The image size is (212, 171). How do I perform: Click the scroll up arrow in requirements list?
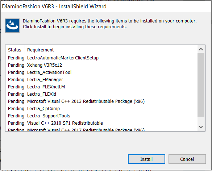click(x=201, y=49)
